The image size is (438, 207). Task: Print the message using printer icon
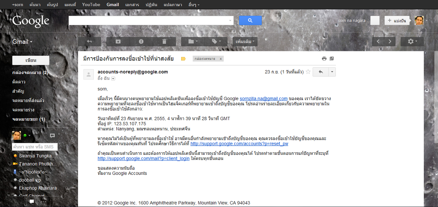coord(324,59)
